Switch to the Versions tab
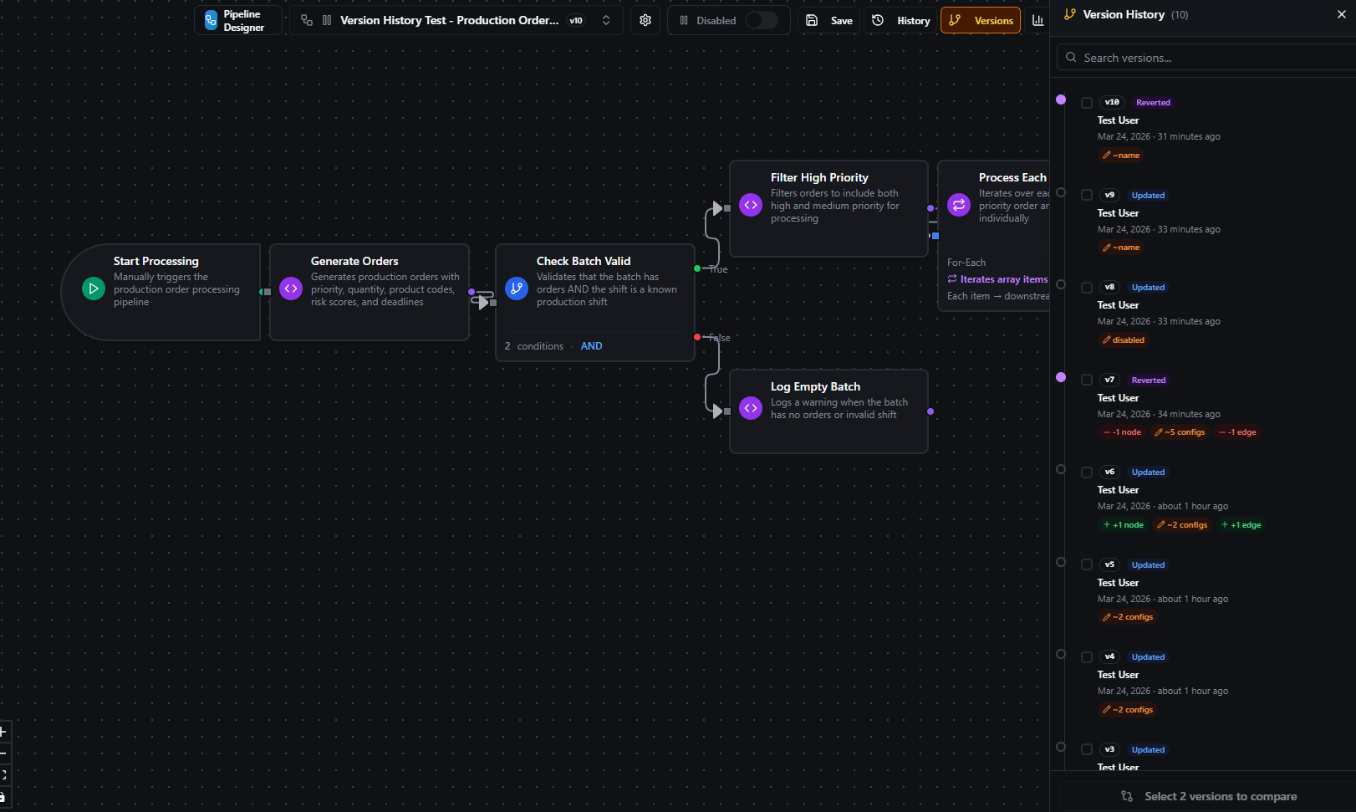The height and width of the screenshot is (812, 1356). [980, 19]
